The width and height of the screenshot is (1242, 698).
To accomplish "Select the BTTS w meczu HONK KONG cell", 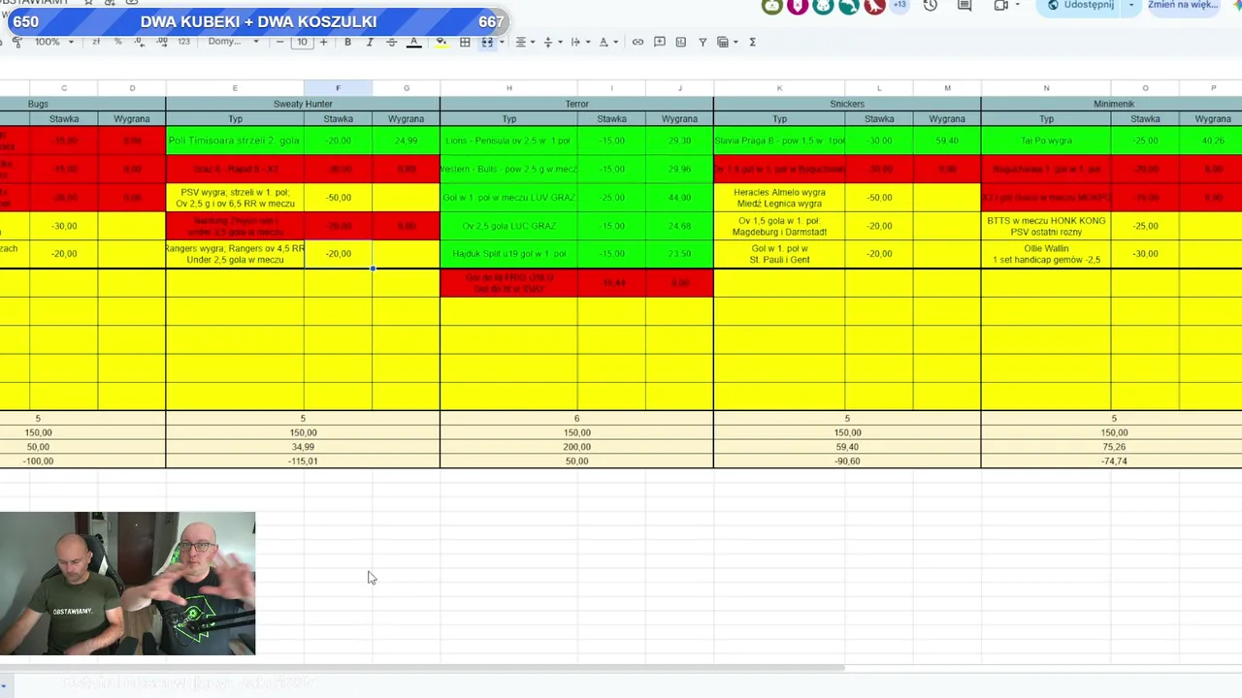I will tap(1046, 226).
